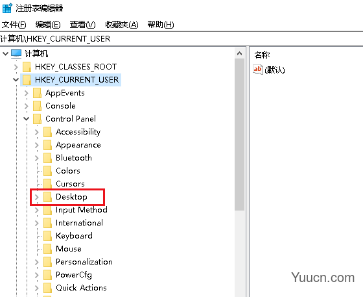363x297 pixels.
Task: Select the Input Method key
Action: point(82,210)
